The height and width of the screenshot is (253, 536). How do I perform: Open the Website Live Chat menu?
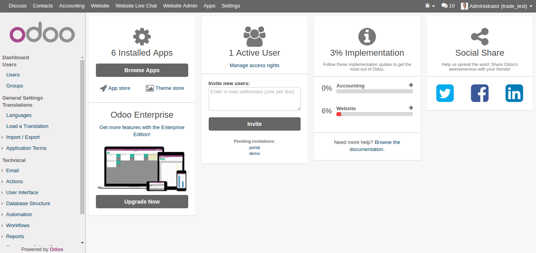pos(136,6)
